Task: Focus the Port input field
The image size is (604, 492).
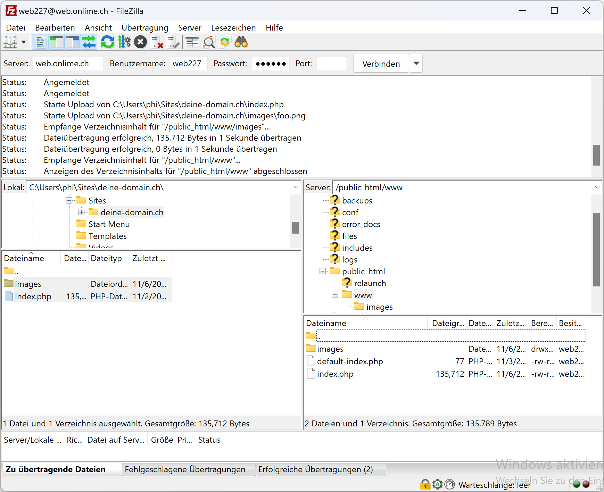Action: (x=331, y=64)
